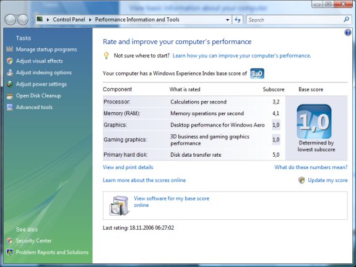Click shield icon next to Update my score
356x267 pixels.
tap(302, 180)
